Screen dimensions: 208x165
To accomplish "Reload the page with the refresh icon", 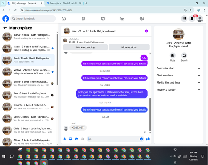I will tap(15, 10).
